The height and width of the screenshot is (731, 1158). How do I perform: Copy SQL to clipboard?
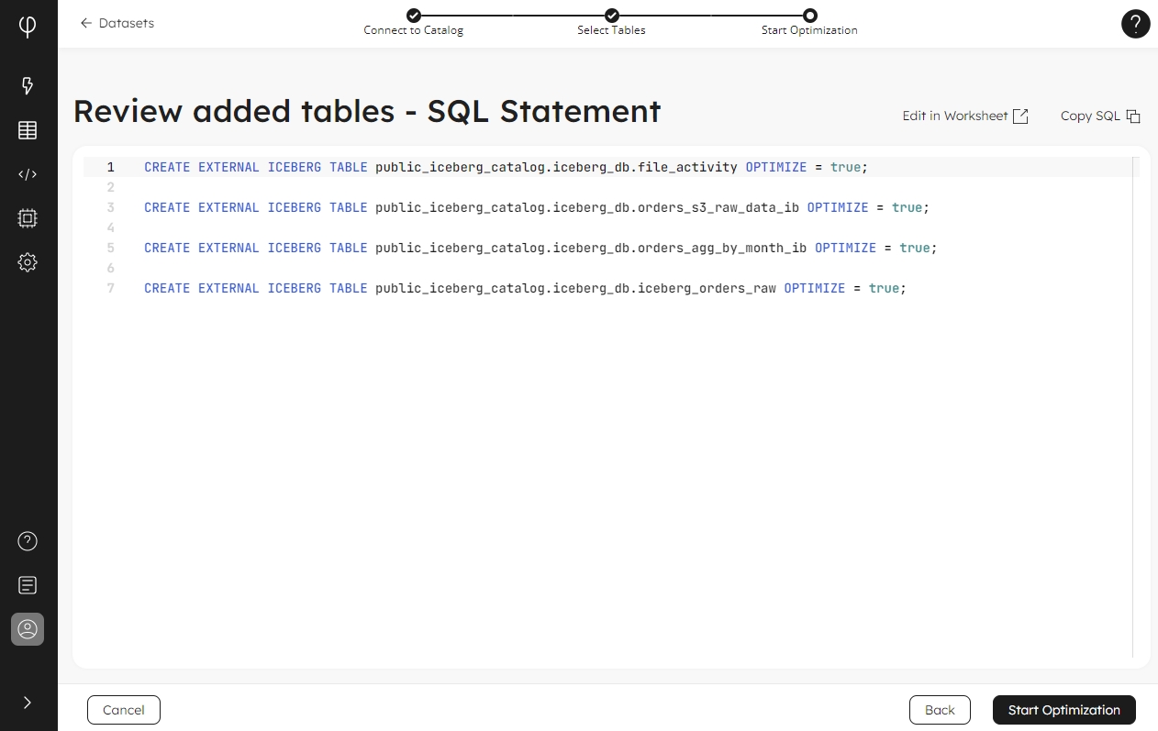(x=1099, y=116)
